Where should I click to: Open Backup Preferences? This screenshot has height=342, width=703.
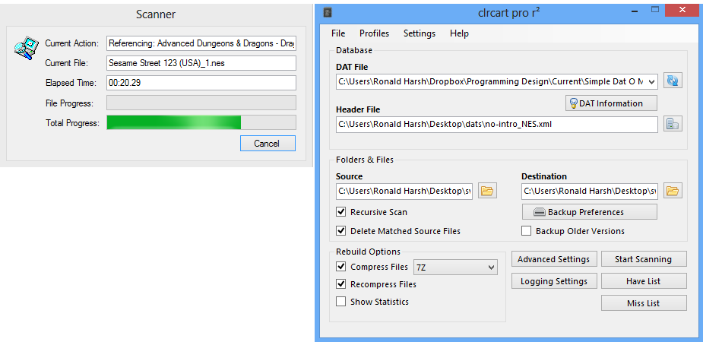point(590,211)
